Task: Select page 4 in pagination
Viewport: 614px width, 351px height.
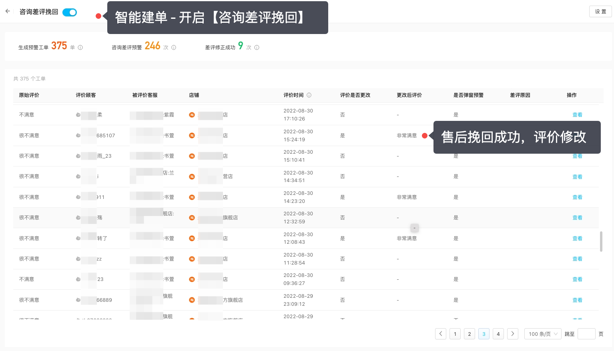Action: (x=498, y=334)
